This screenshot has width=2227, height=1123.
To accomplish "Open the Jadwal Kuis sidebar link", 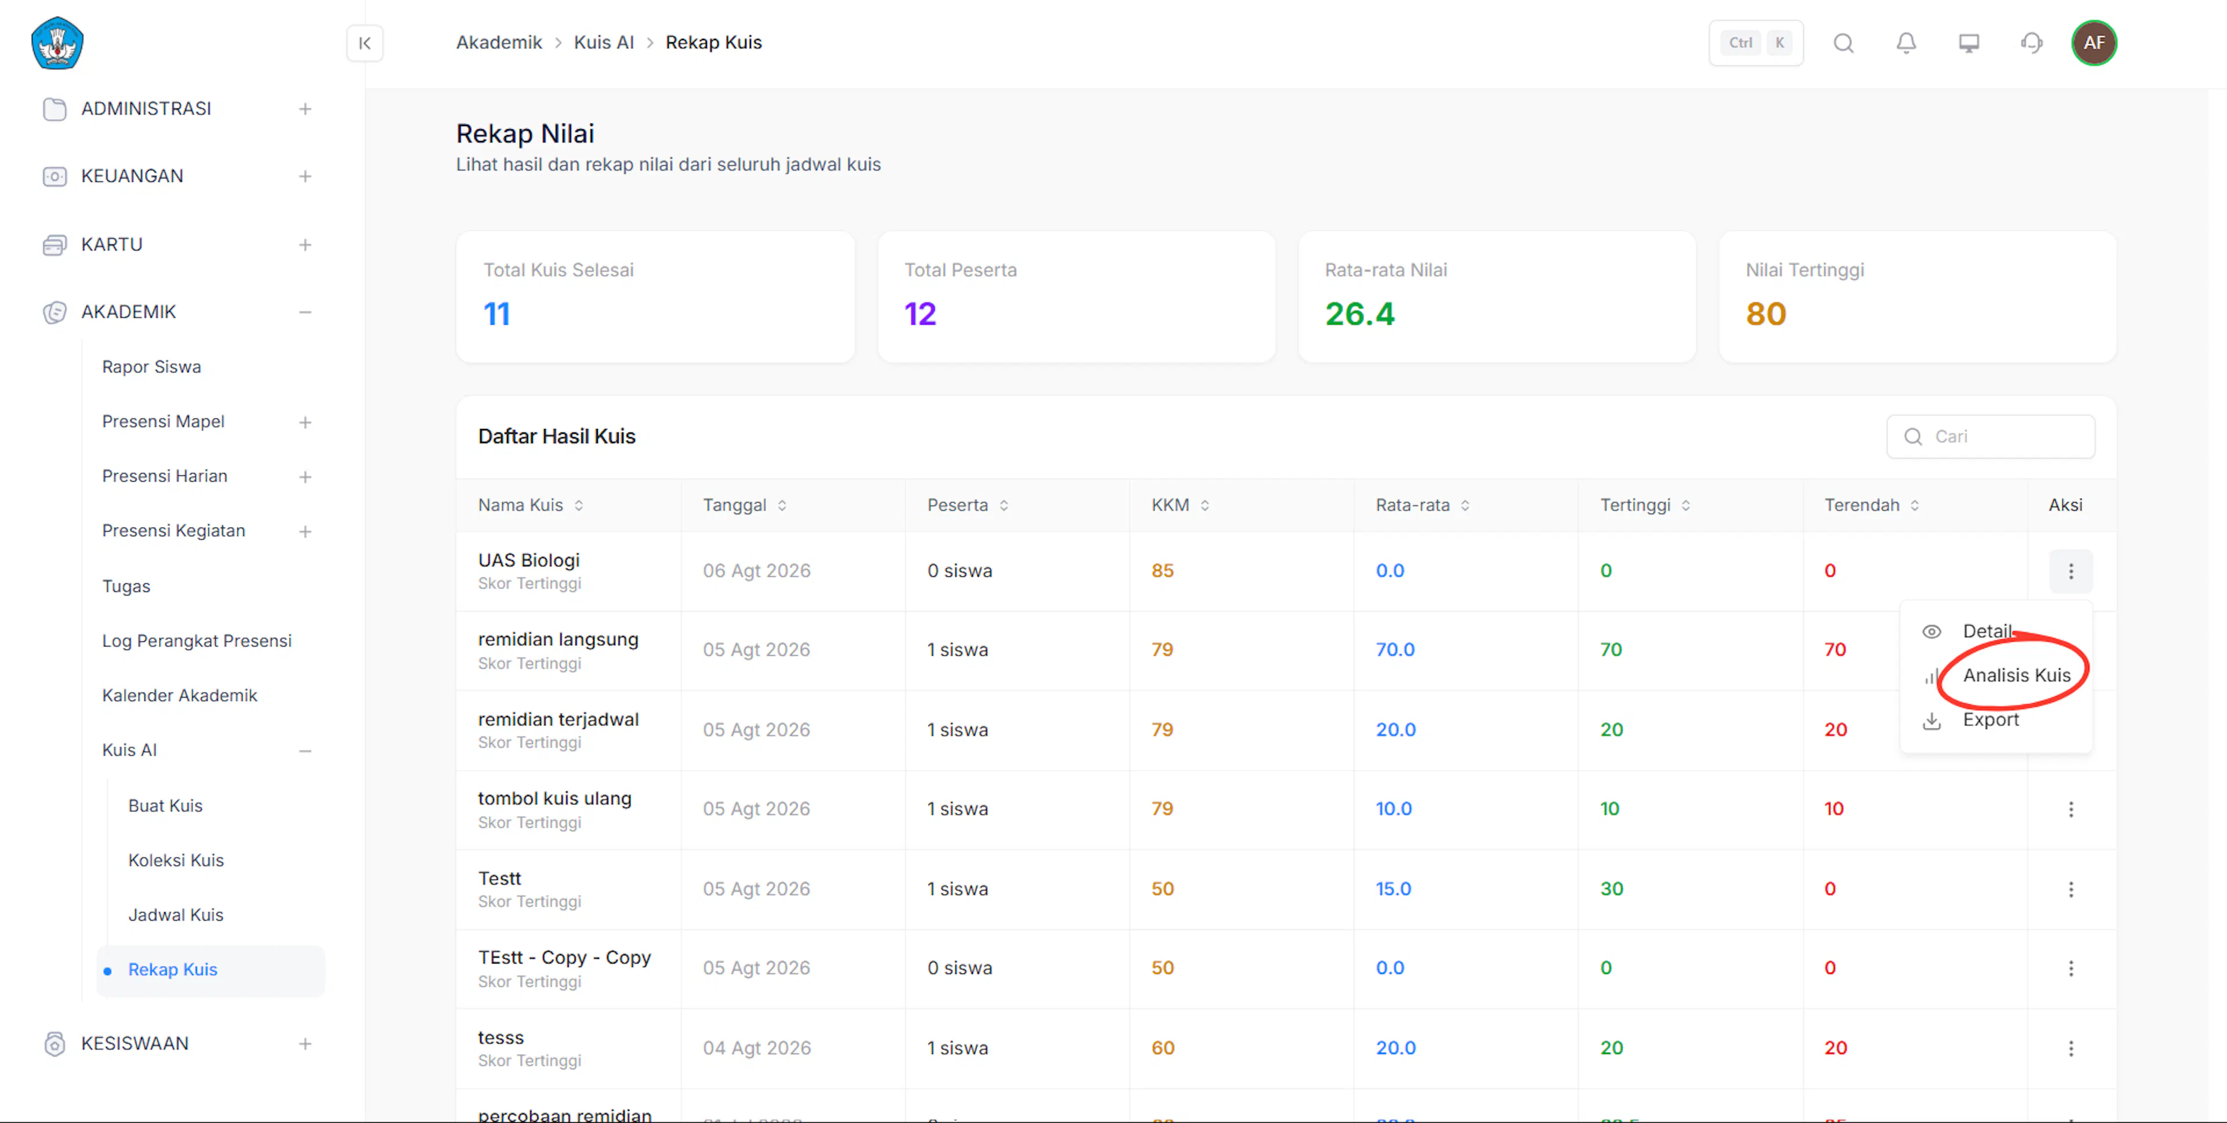I will point(176,915).
